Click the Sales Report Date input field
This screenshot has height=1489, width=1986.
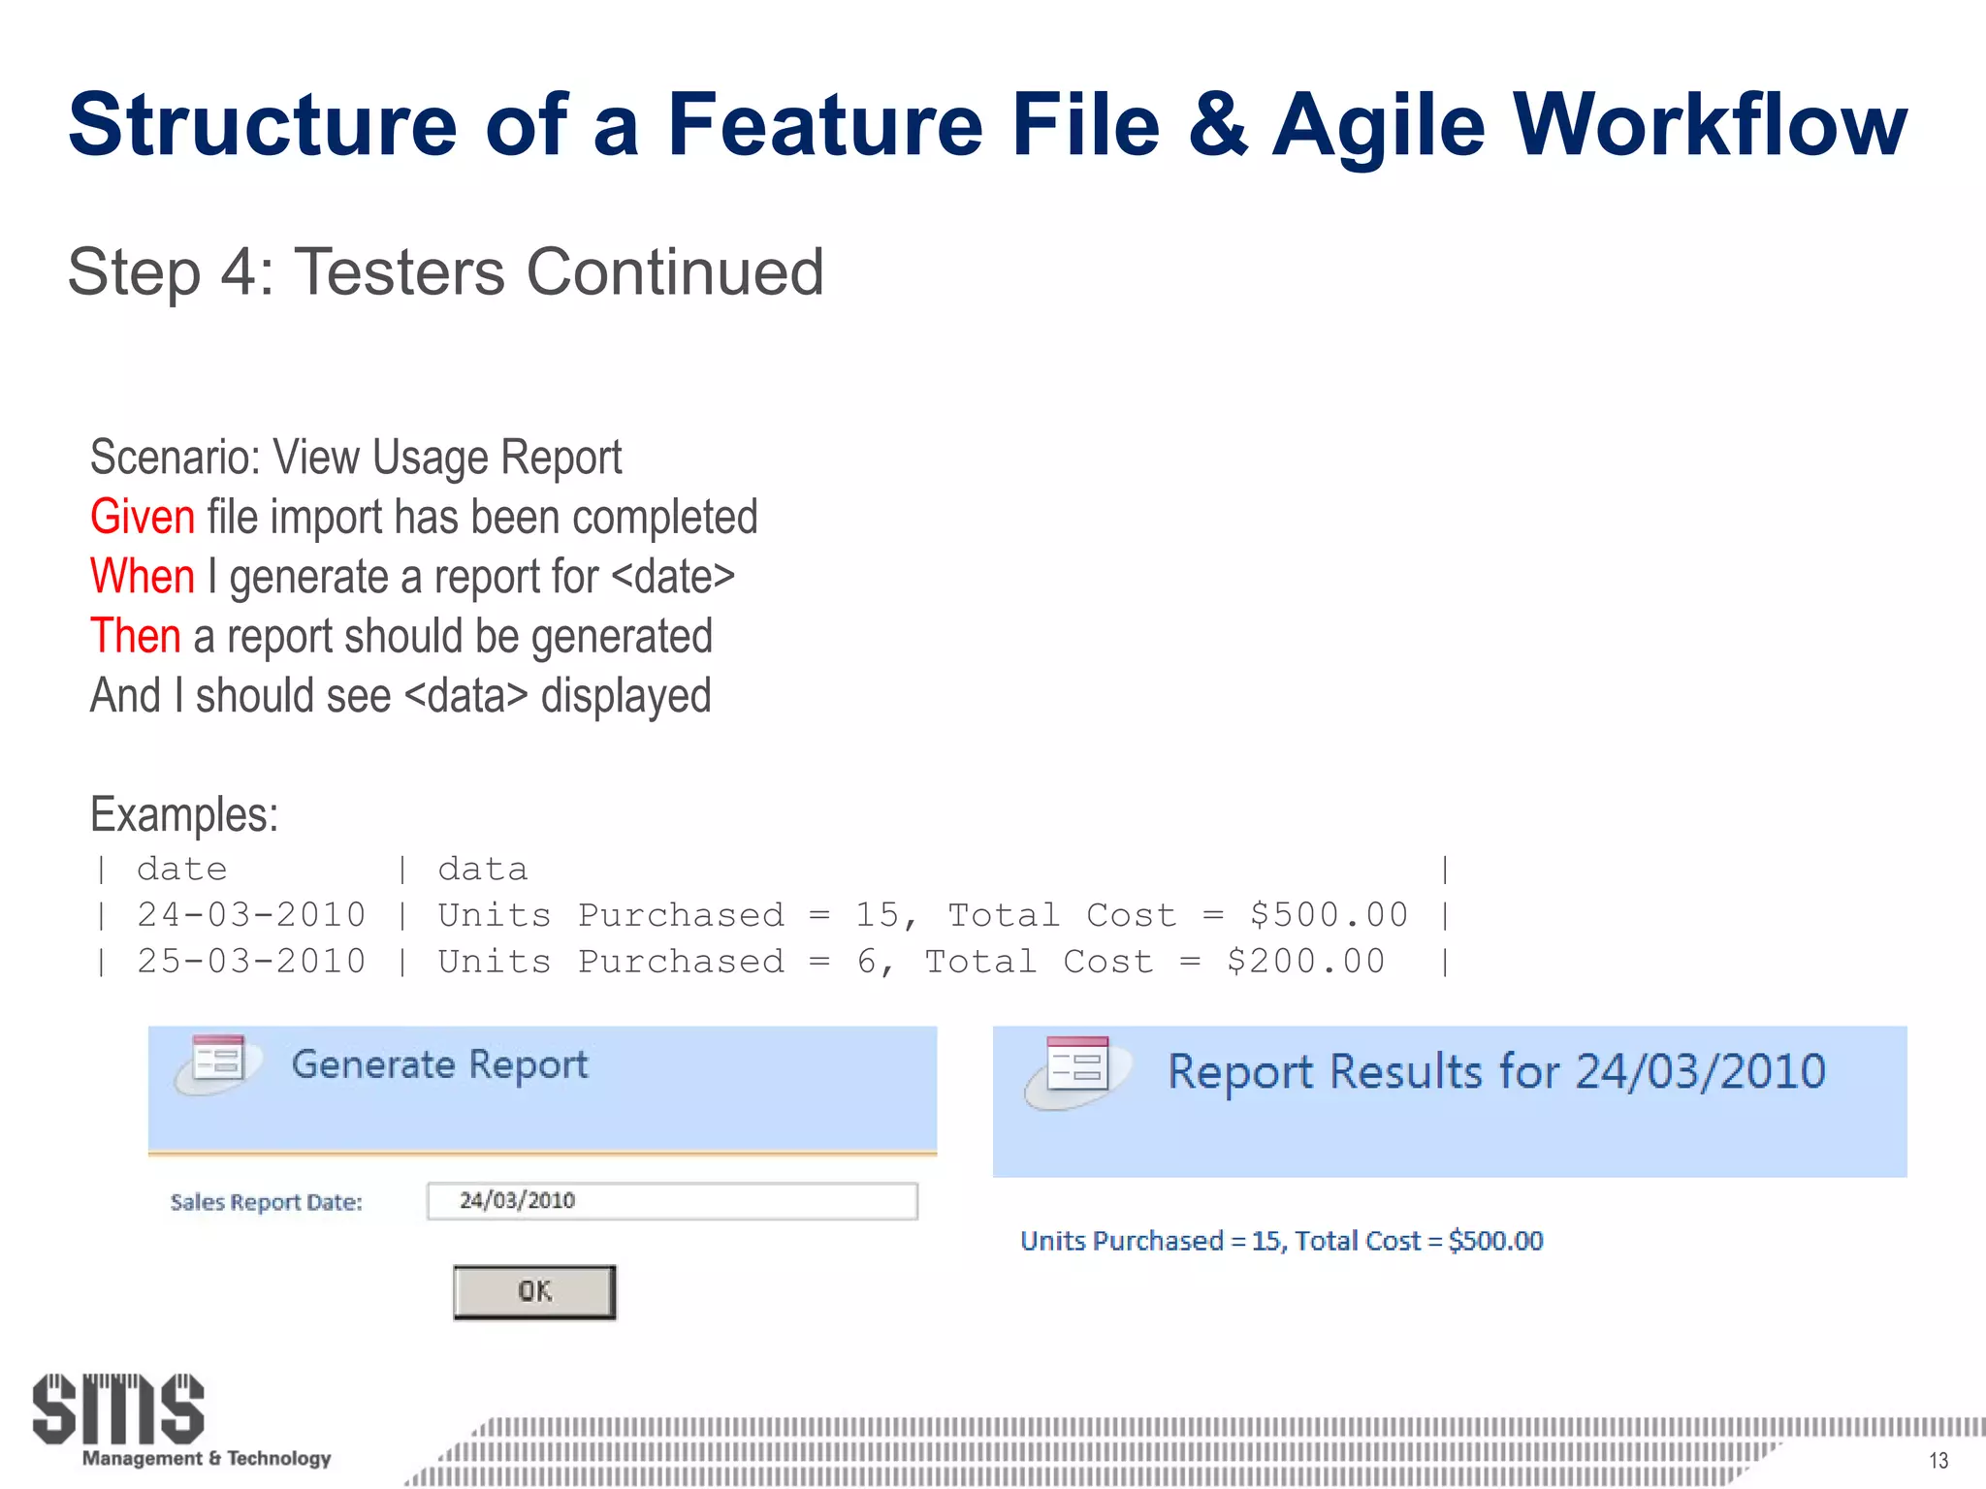(672, 1201)
